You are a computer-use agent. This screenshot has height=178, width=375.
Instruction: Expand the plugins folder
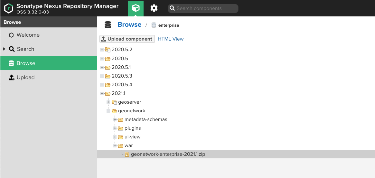(115, 128)
